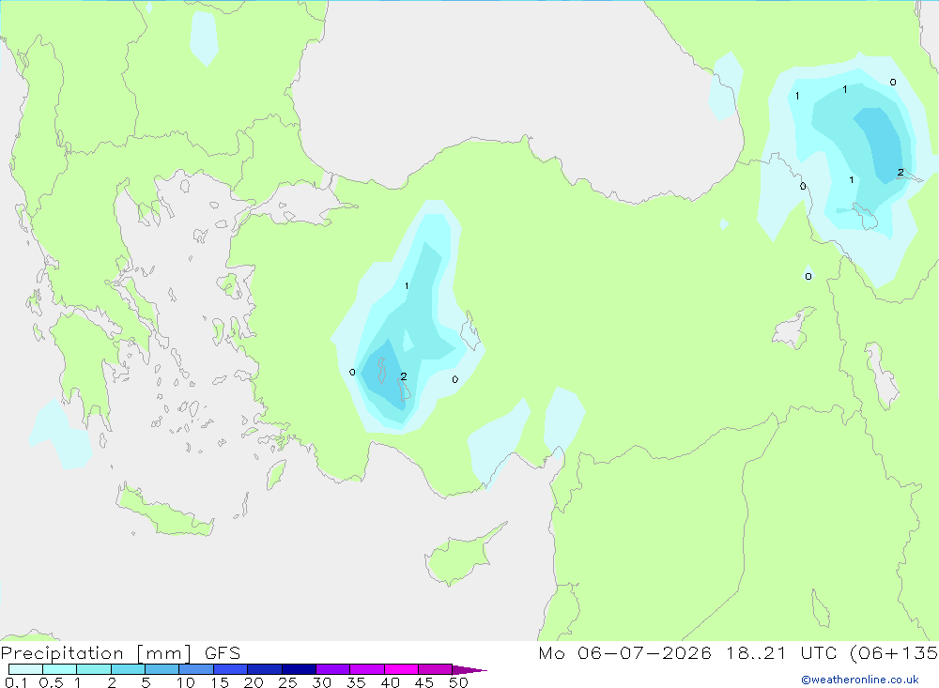Click the '0.1' legend scale label
This screenshot has width=939, height=688.
16,682
